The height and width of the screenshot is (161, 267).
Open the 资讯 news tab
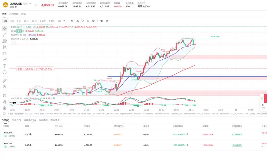click(x=24, y=14)
